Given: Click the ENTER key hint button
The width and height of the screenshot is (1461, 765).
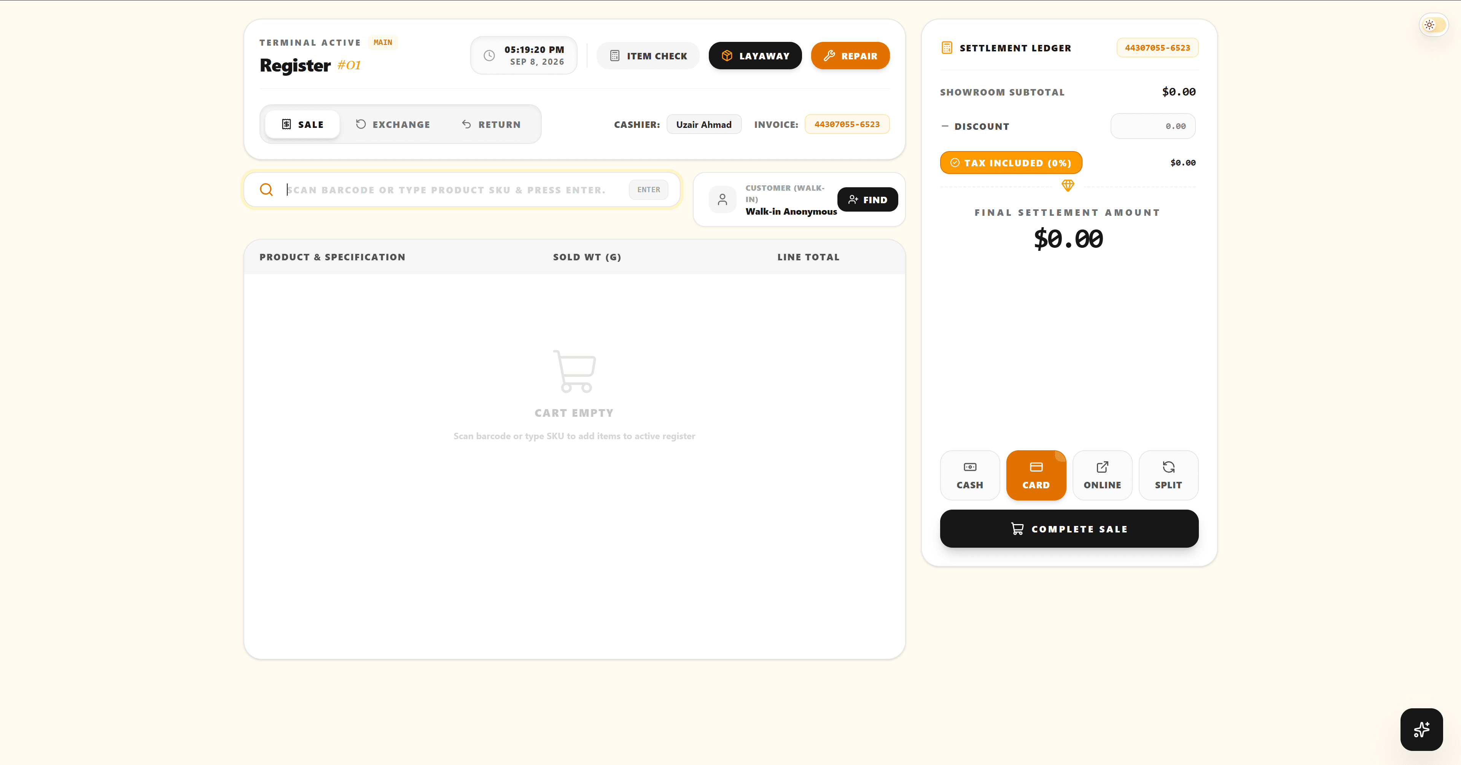Looking at the screenshot, I should [x=648, y=190].
